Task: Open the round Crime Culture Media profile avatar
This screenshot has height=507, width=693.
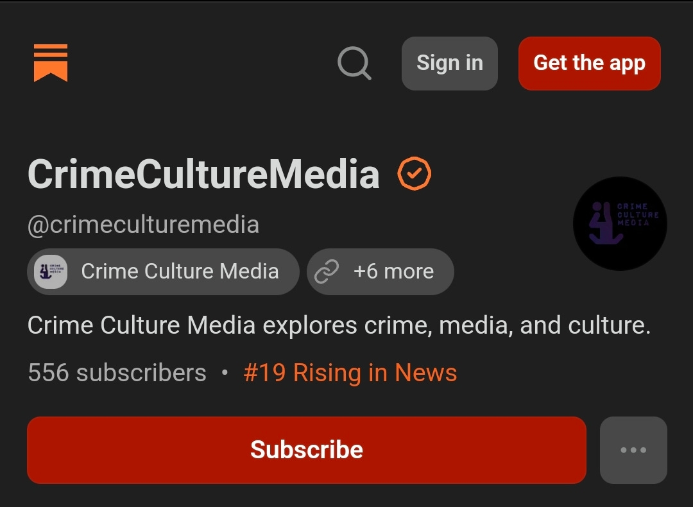Action: (x=620, y=223)
